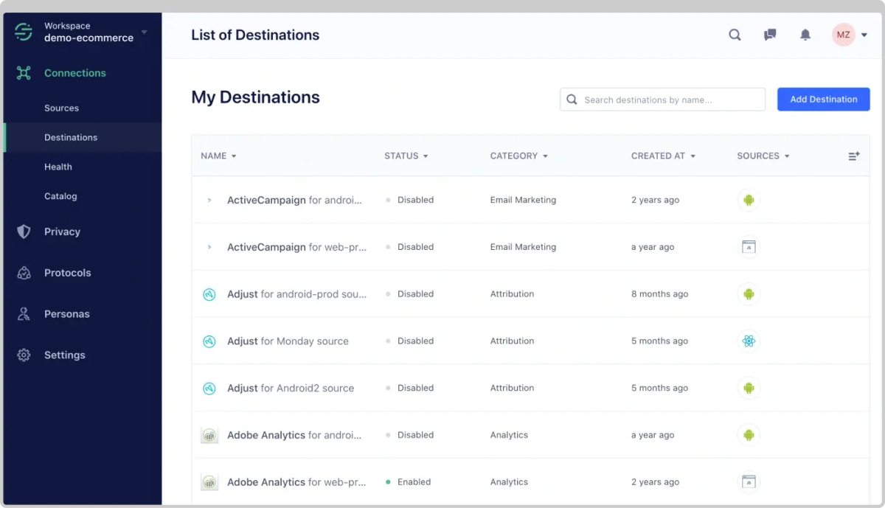Click Attribution category in Adjust Android2 row
The image size is (885, 508).
click(512, 388)
